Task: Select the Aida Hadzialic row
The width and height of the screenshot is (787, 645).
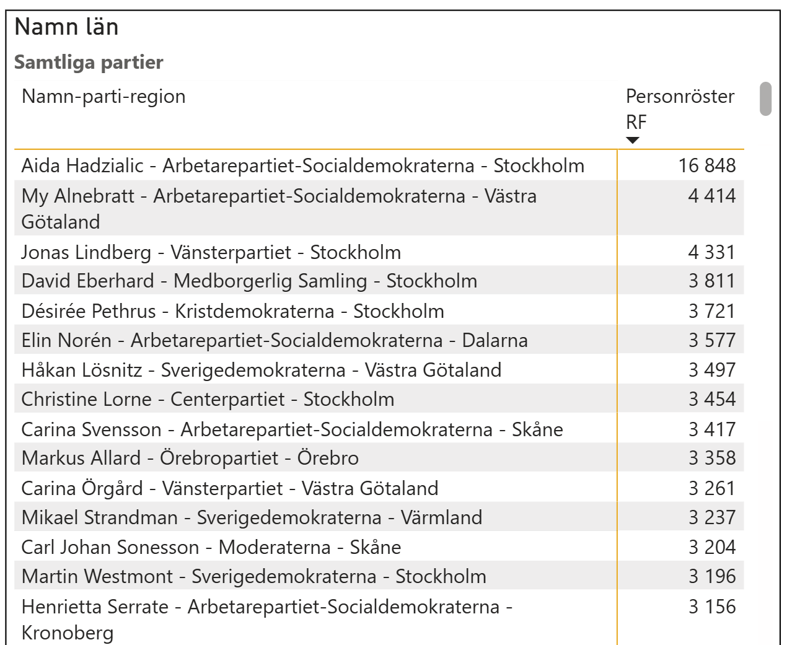Action: coord(302,165)
